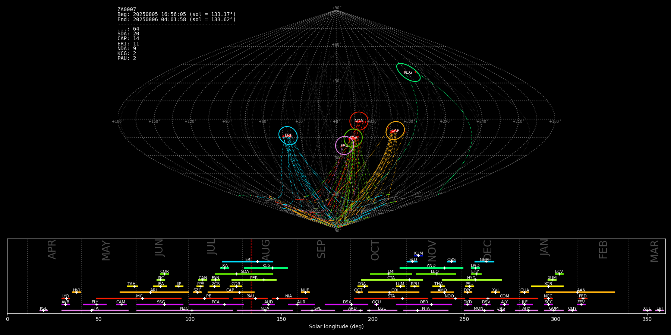Click the 250 tick on solar longitude axis
Viewport: 671px width, 335px height.
[464, 319]
